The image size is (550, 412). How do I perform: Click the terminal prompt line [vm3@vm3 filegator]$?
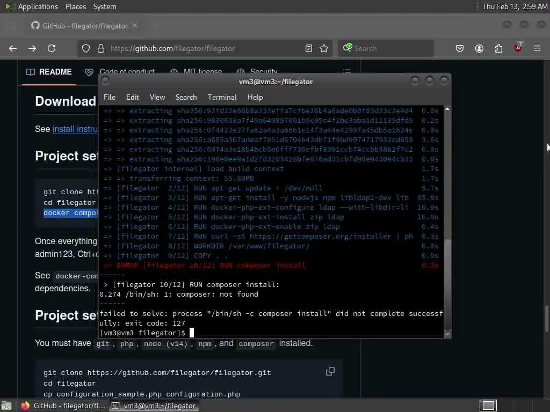(142, 333)
